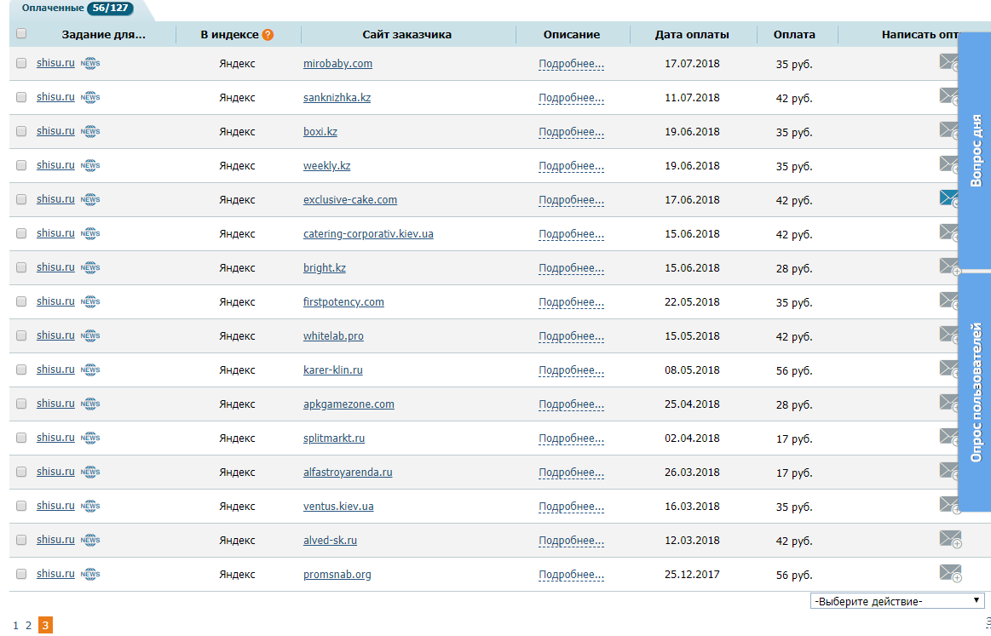Check the box for the whitelab.pro row
This screenshot has width=991, height=636.
tap(21, 335)
